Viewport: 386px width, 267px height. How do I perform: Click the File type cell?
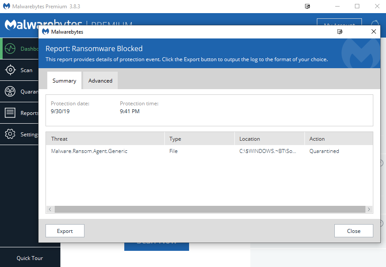[173, 151]
